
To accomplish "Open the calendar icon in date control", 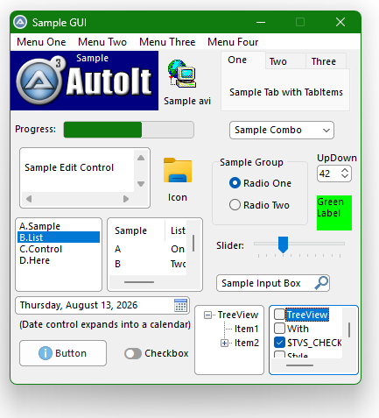I will 180,306.
